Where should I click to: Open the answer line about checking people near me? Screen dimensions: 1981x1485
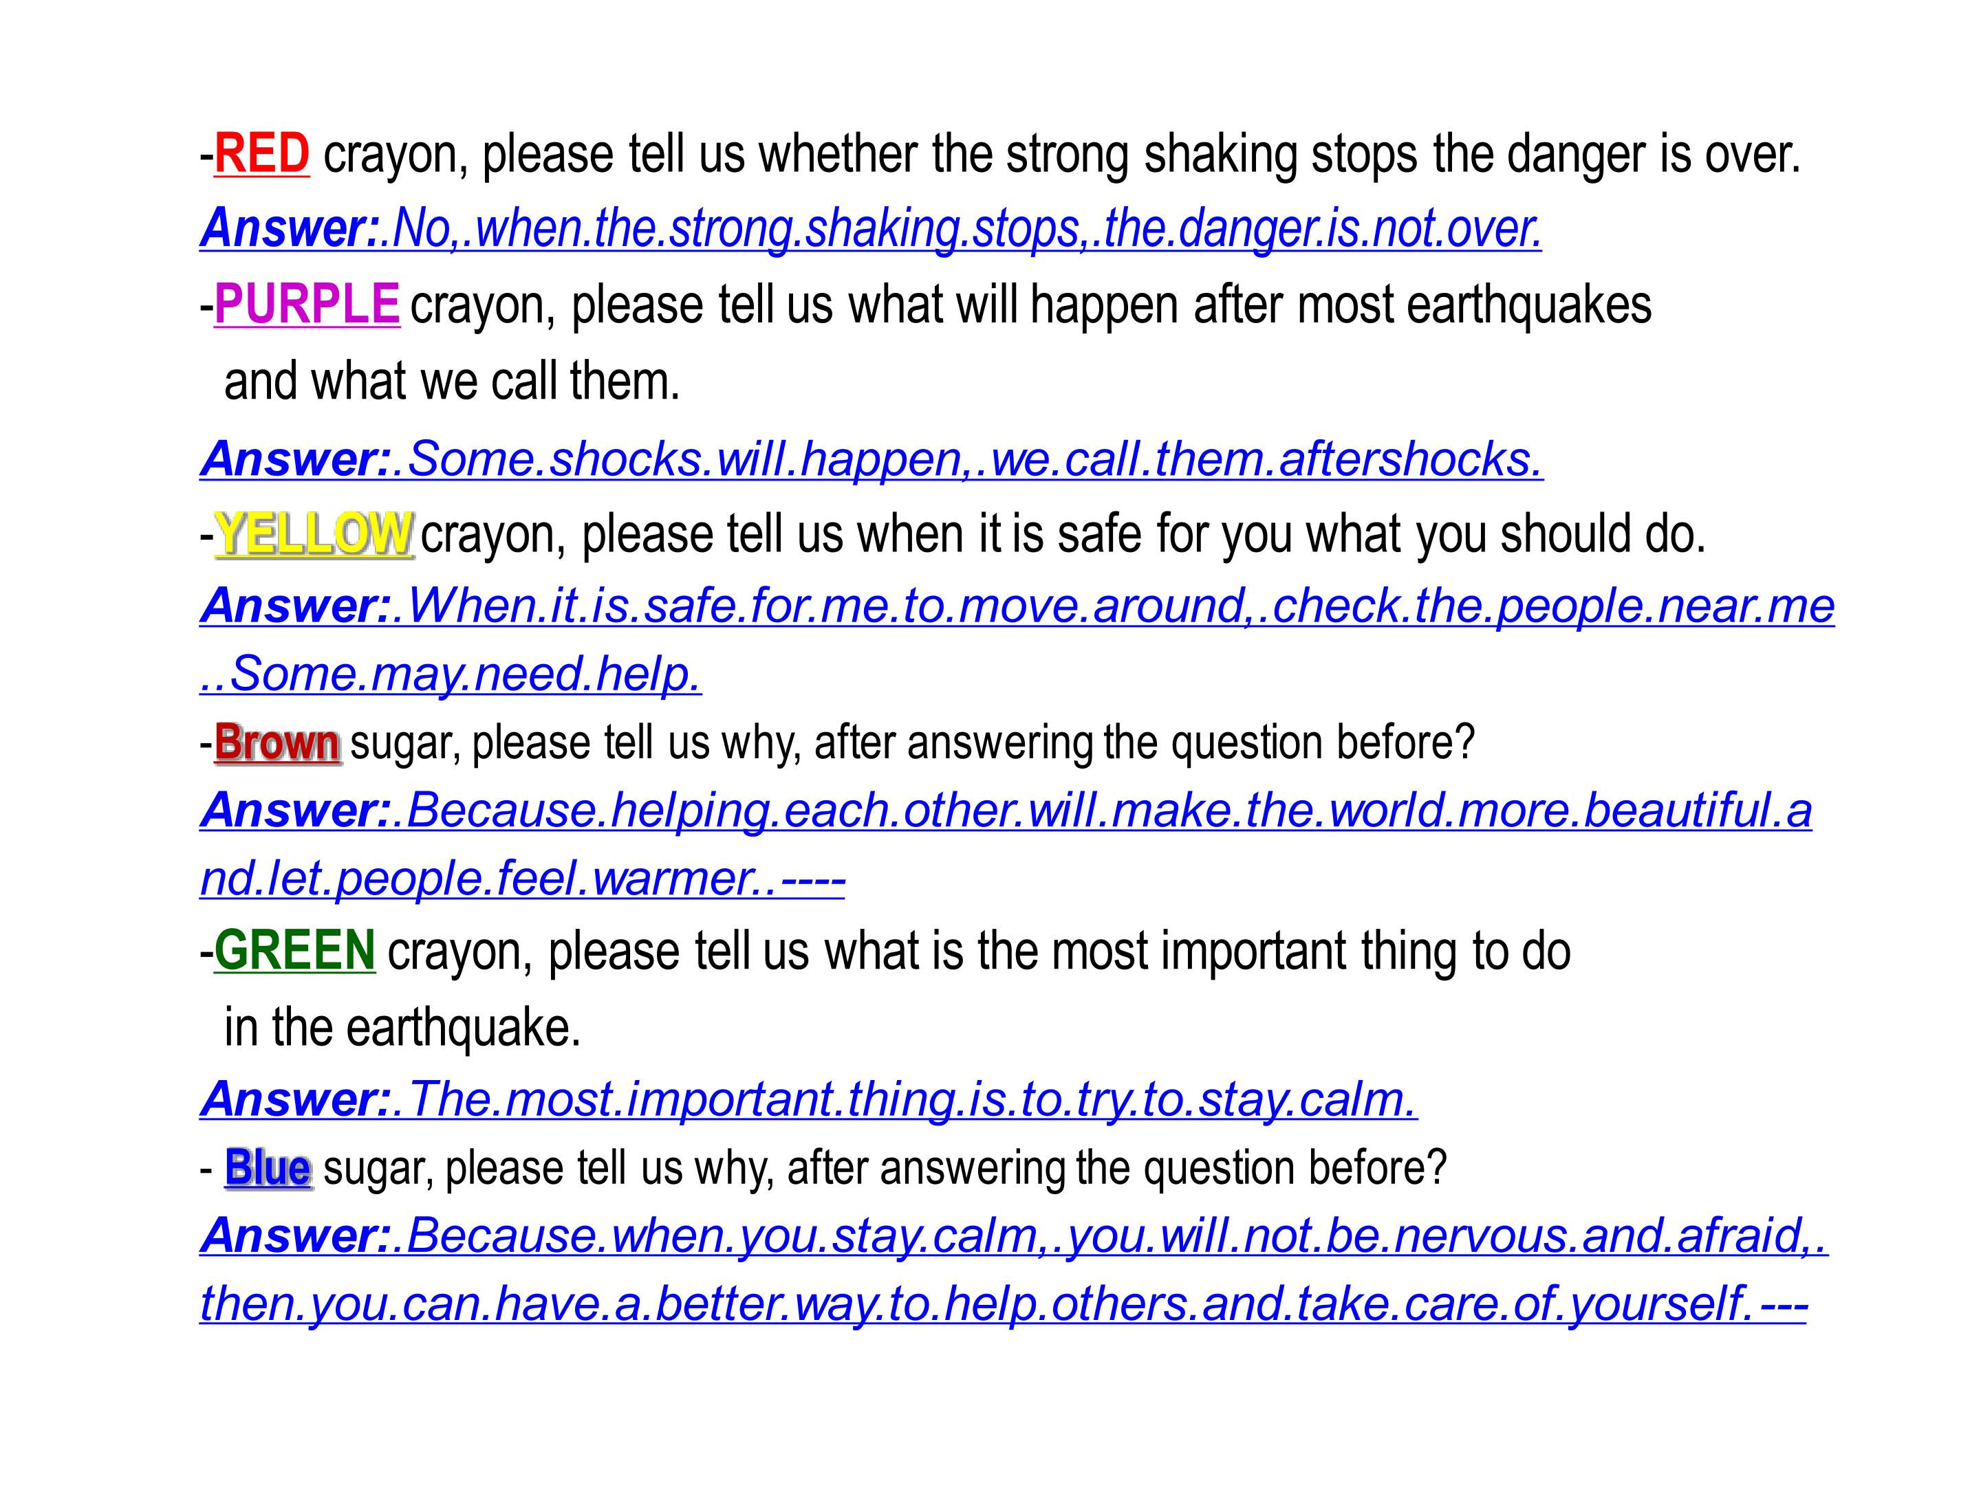click(x=1017, y=607)
